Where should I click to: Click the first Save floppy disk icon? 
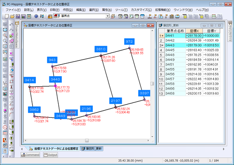click(18, 16)
